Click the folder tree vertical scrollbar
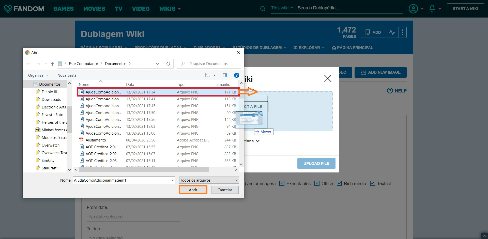488x239 pixels. (x=69, y=119)
